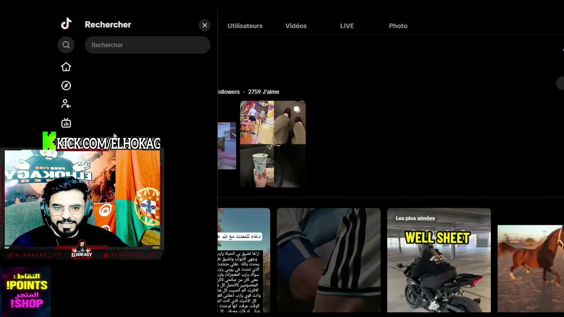Image resolution: width=564 pixels, height=317 pixels.
Task: Close the Rechercher search panel
Action: (x=204, y=25)
